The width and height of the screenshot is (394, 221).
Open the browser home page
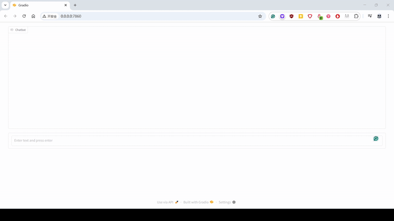pos(33,16)
